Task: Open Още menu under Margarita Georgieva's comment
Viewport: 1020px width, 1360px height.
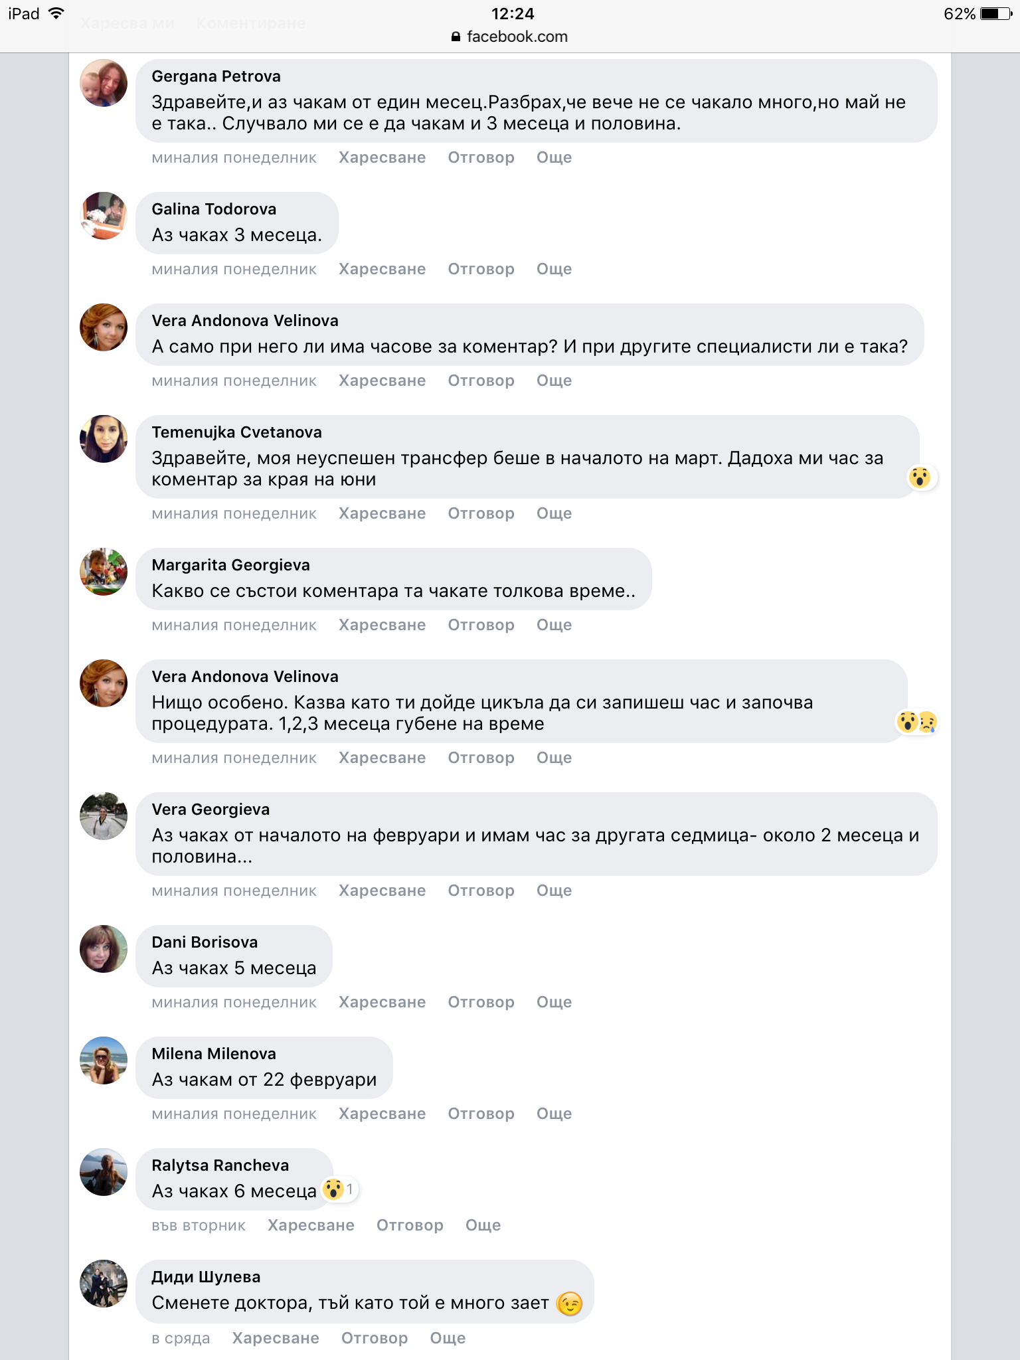Action: [x=554, y=625]
